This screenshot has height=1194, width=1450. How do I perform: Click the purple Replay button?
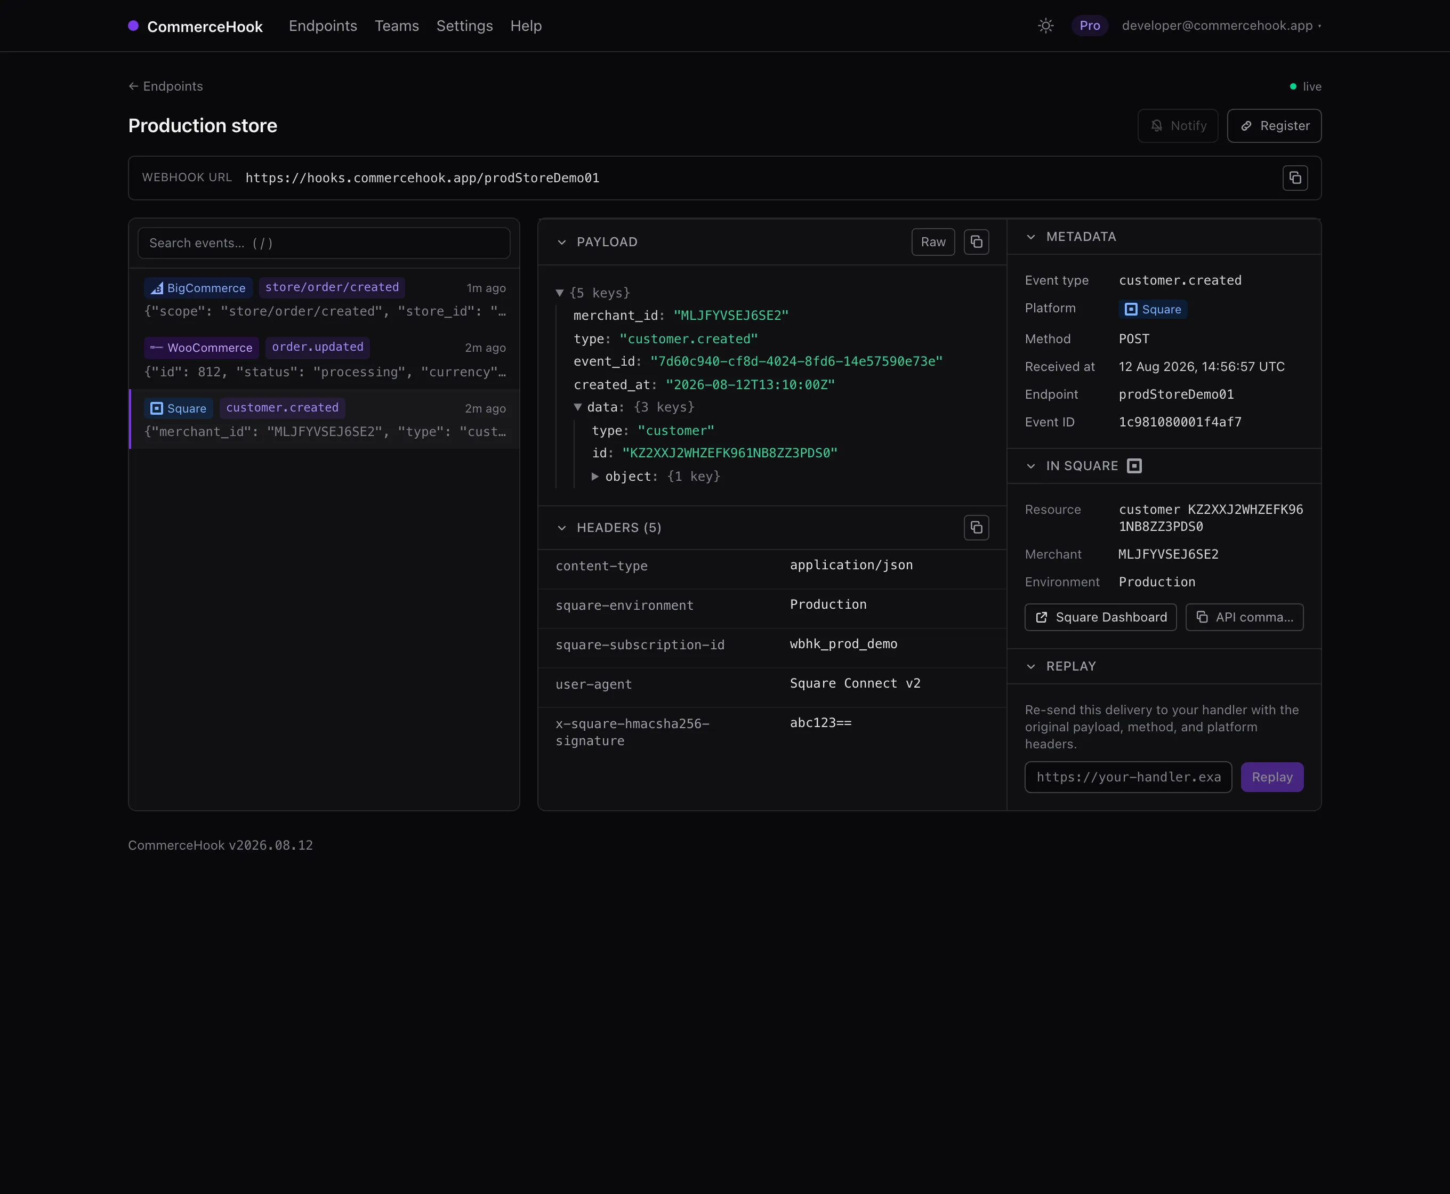click(1272, 777)
